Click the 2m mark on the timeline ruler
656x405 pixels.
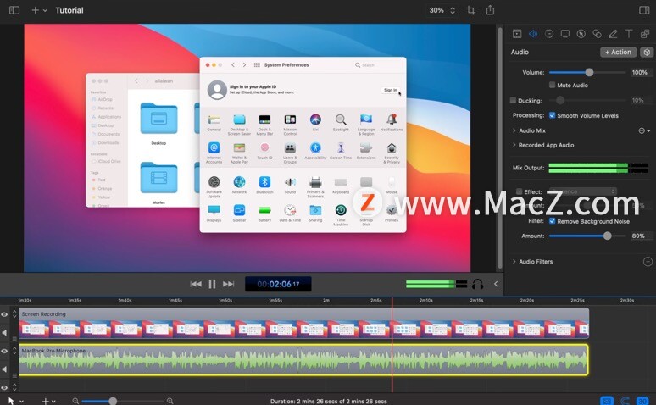coord(326,300)
